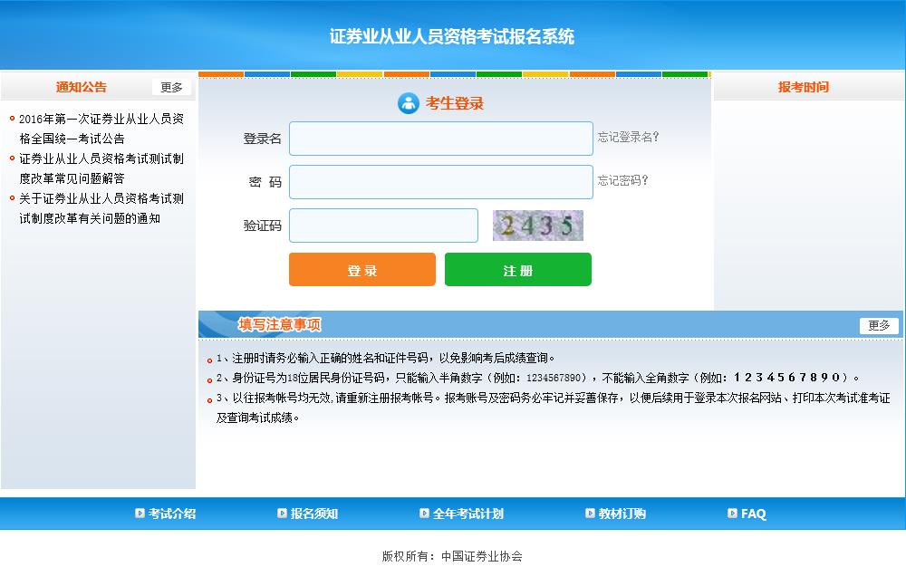Click inside the 验证码 input field
Viewport: 906px width, 576px height.
[382, 225]
